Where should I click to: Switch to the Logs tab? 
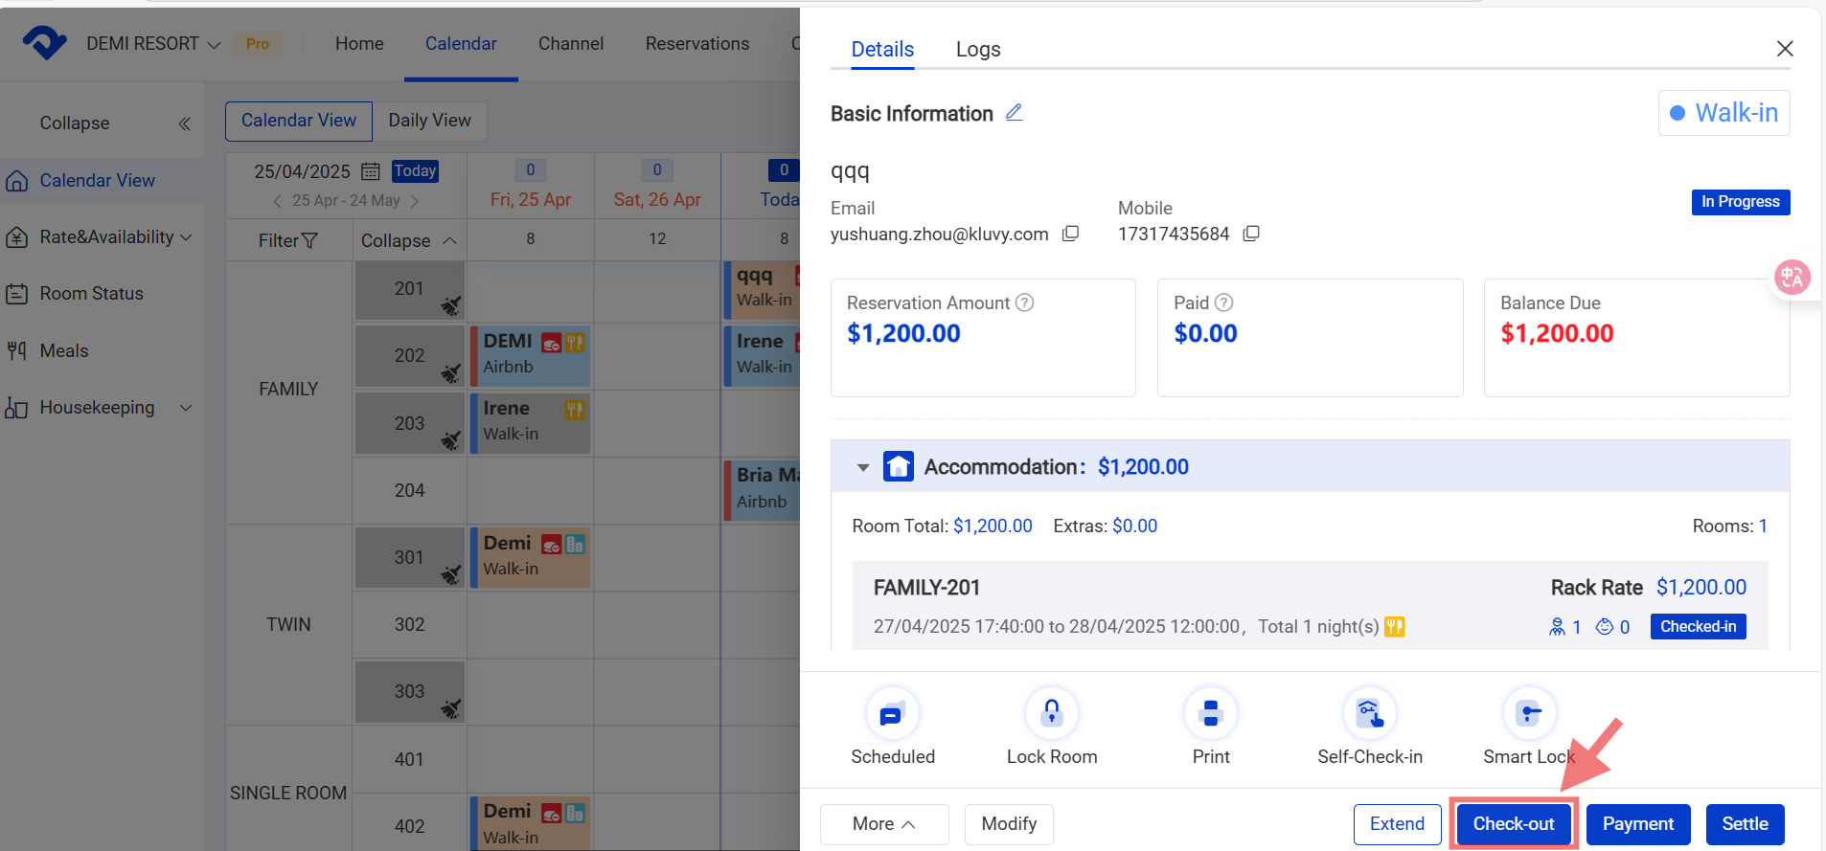pyautogui.click(x=977, y=49)
